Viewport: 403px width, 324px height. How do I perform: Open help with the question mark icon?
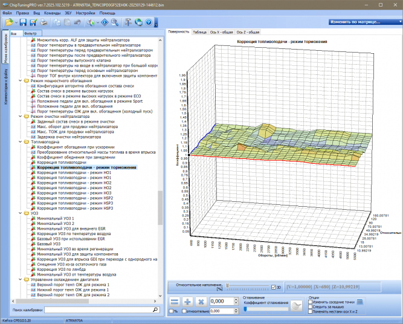[x=149, y=22]
